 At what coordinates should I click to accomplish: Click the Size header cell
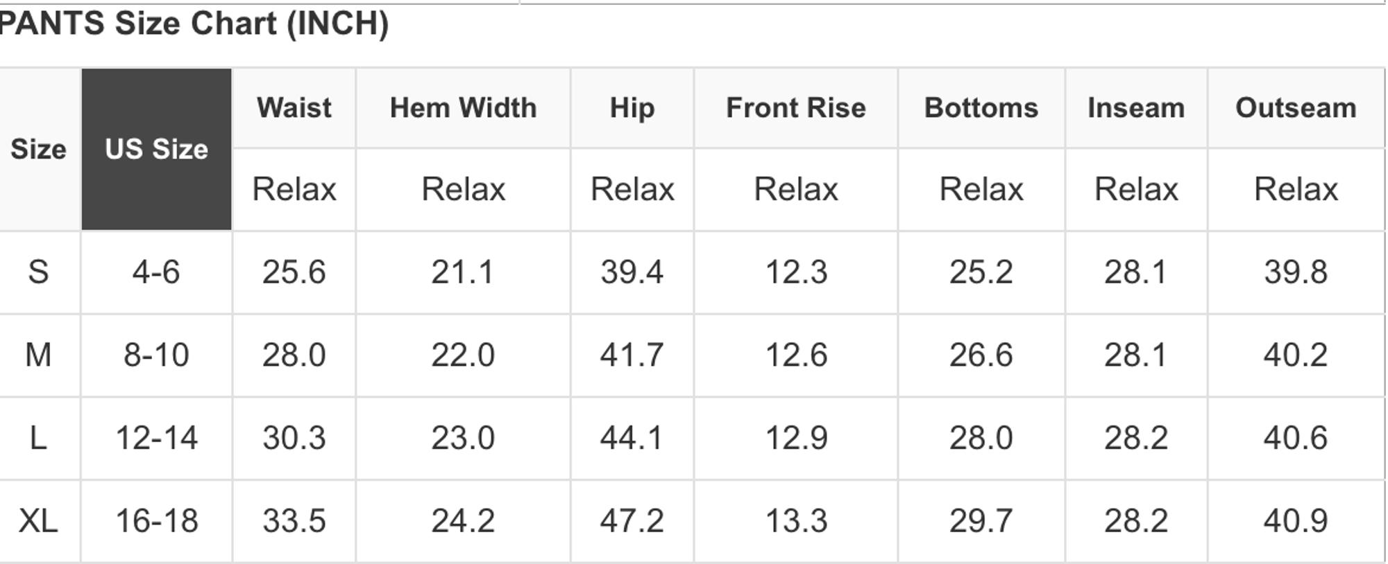pyautogui.click(x=38, y=149)
